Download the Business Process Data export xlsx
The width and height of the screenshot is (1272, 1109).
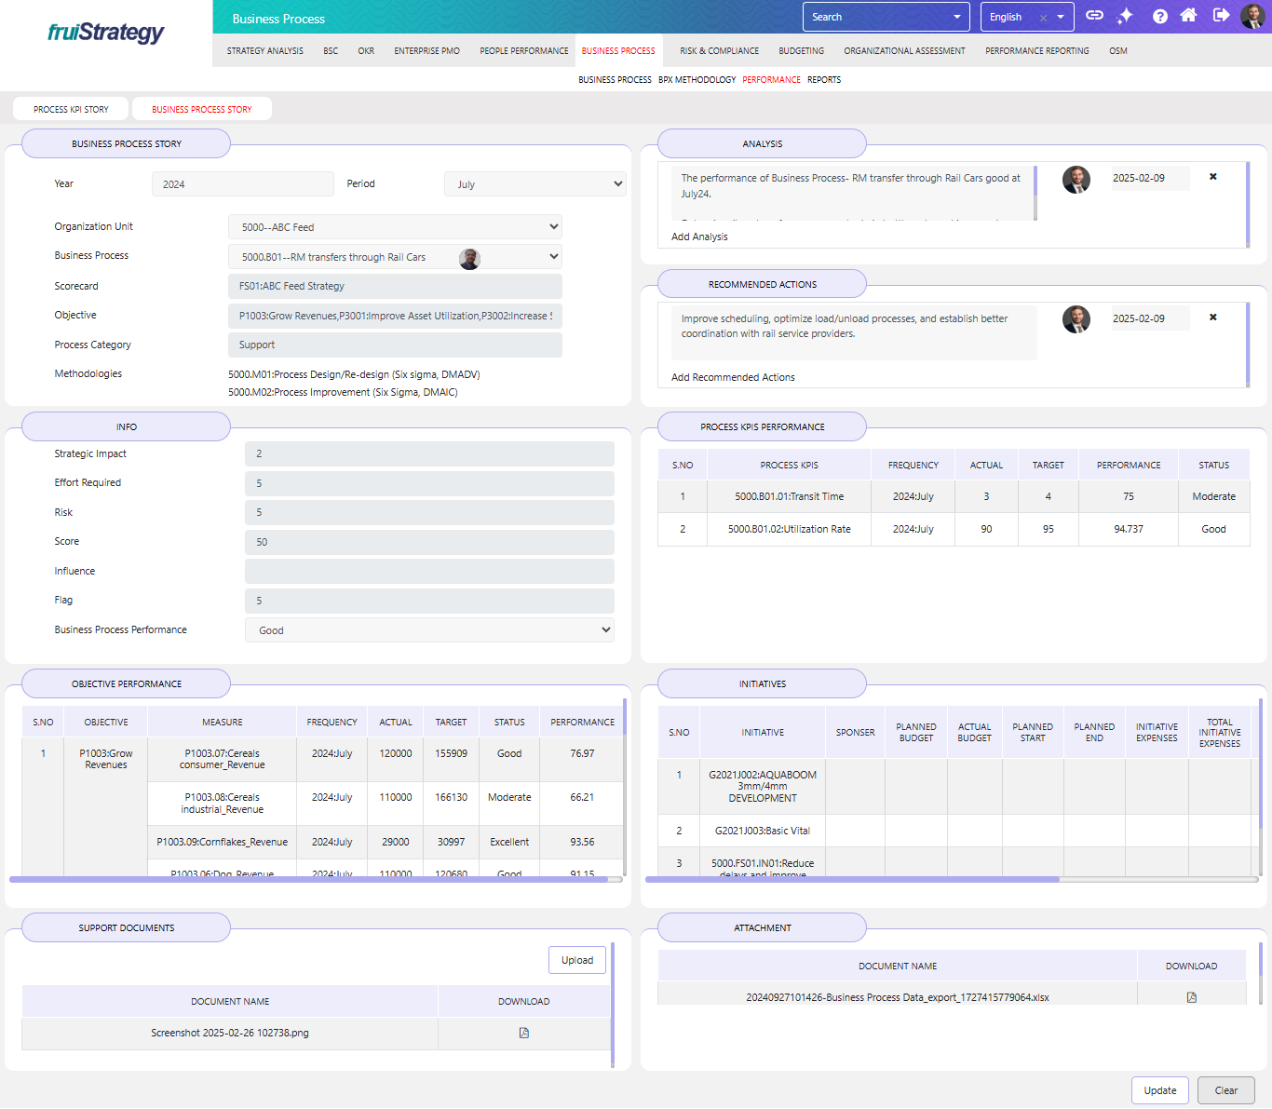1191,997
